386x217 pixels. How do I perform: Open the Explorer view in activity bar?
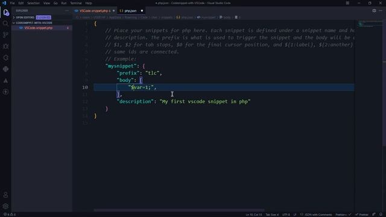pos(5,12)
